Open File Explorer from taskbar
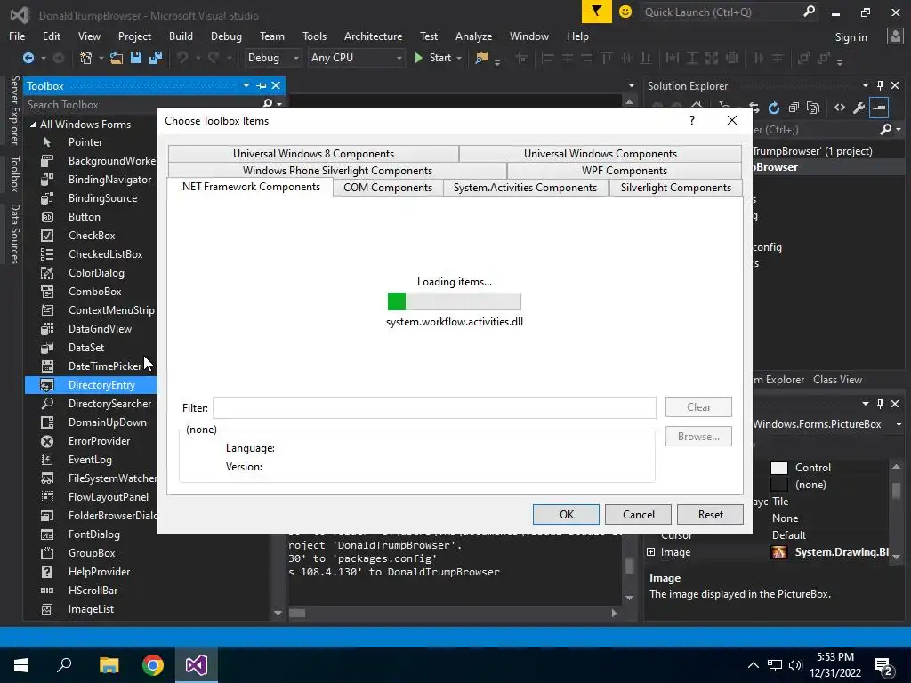 coord(109,665)
